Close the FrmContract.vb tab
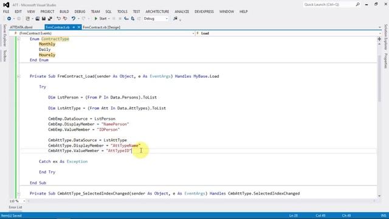Screen dimensions: 389x219 click(x=79, y=27)
